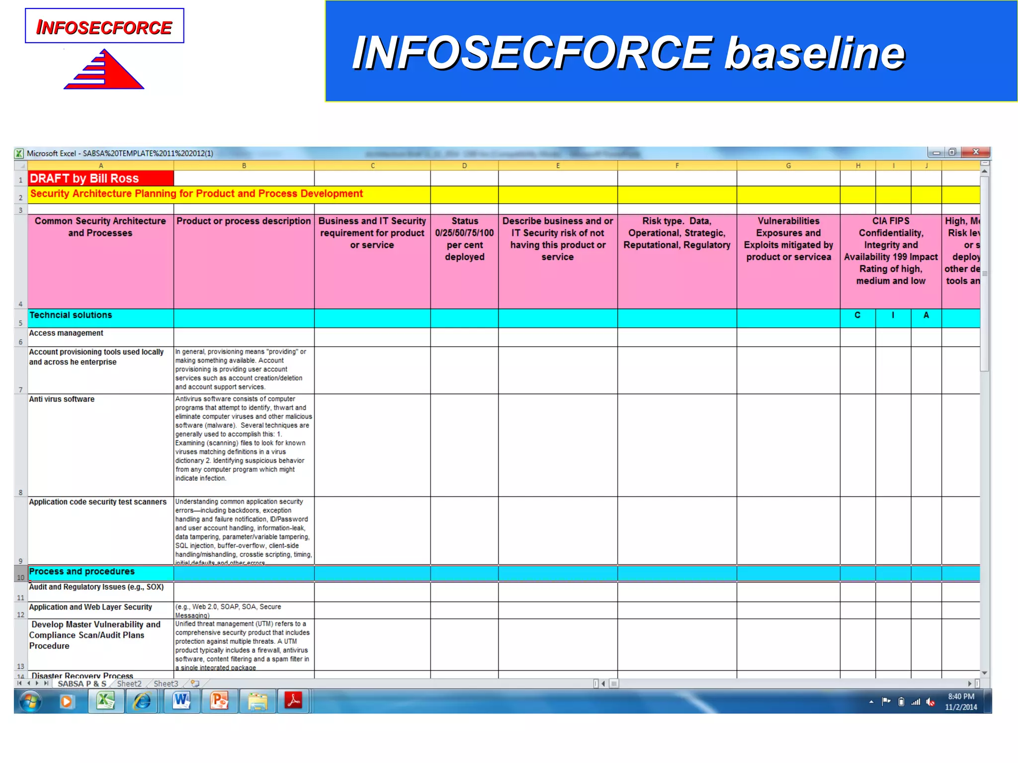The height and width of the screenshot is (763, 1018).
Task: Open PowerPoint from the taskbar
Action: point(219,701)
